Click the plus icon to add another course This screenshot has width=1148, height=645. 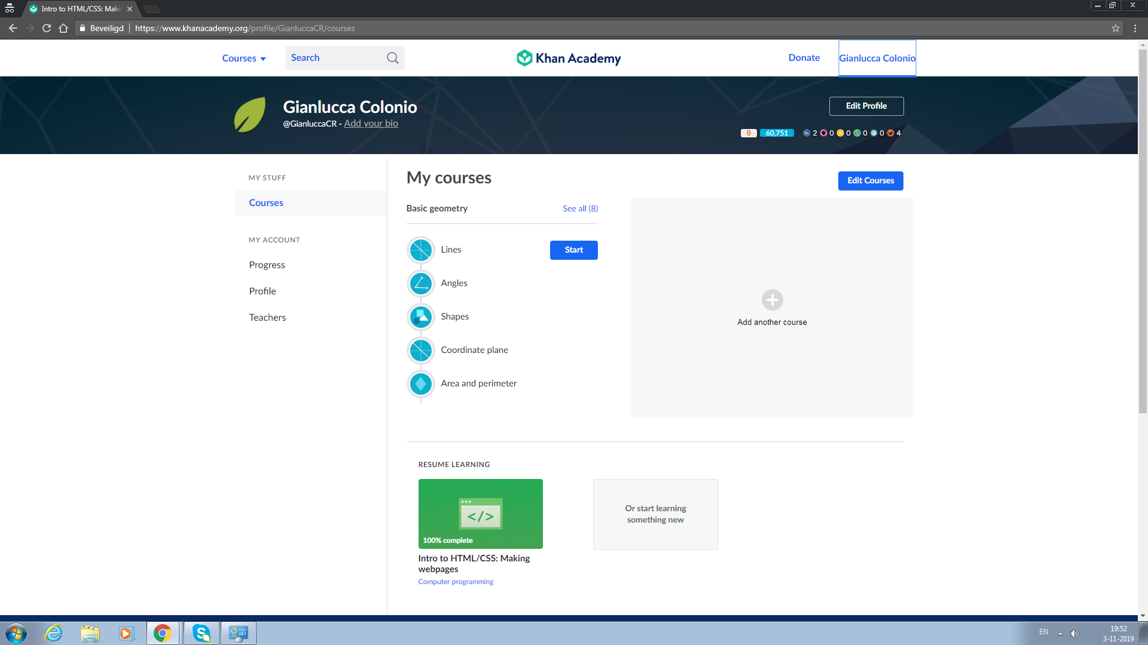(x=772, y=300)
